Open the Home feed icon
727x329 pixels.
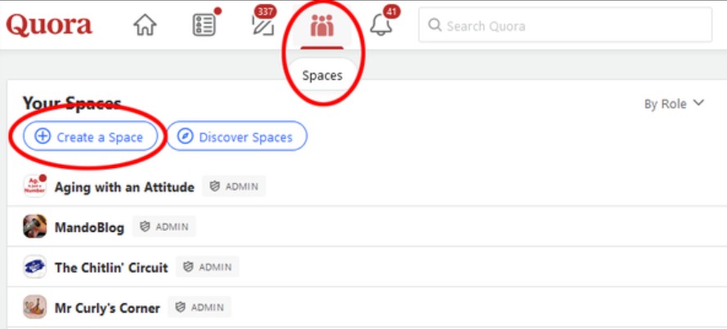145,25
